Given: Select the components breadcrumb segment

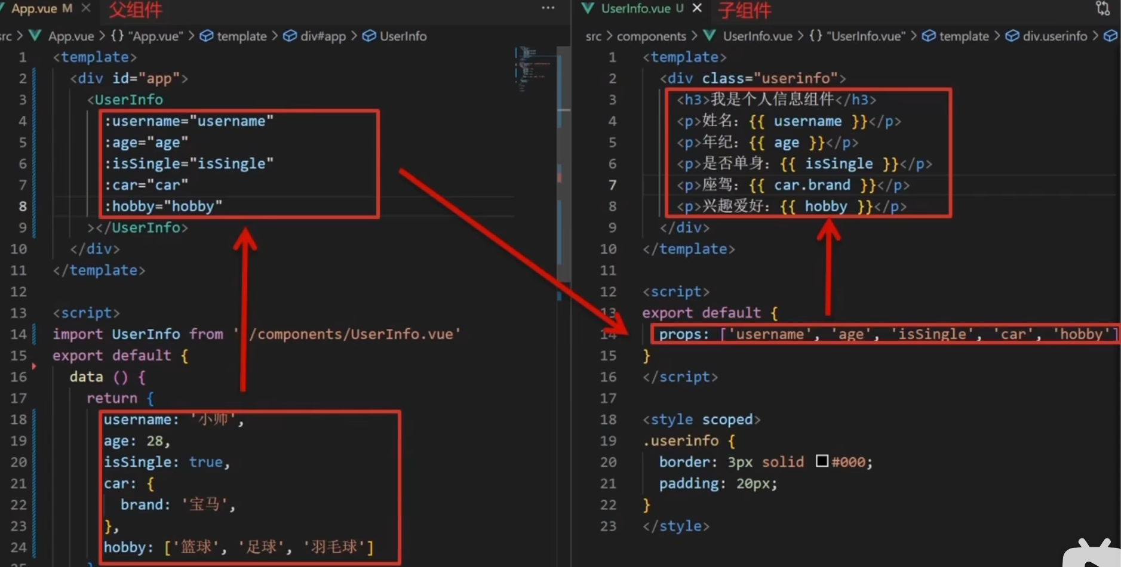Looking at the screenshot, I should 652,36.
